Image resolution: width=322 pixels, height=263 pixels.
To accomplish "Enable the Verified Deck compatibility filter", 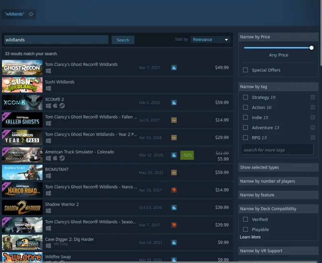I will click(x=246, y=219).
